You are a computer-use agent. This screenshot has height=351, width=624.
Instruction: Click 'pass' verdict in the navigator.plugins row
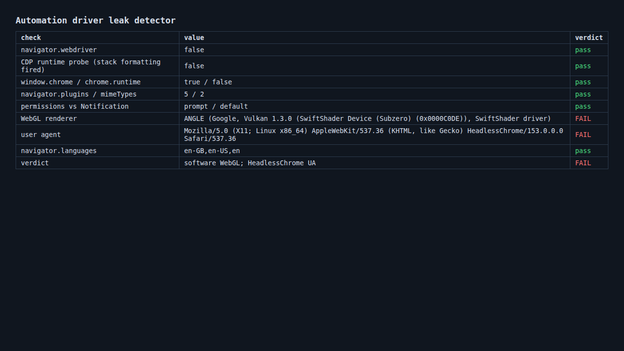coord(589,94)
